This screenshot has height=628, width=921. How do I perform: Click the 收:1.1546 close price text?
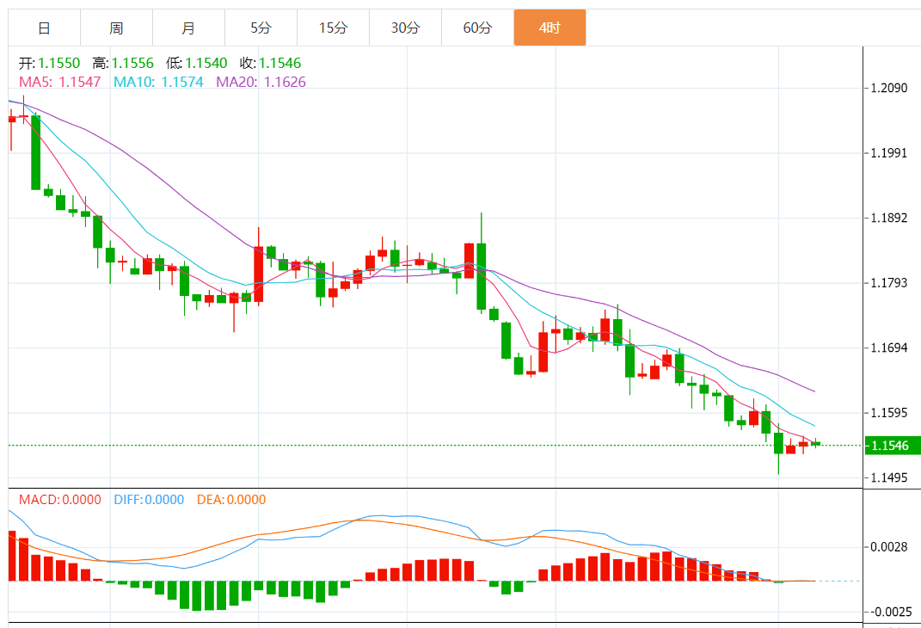[270, 63]
